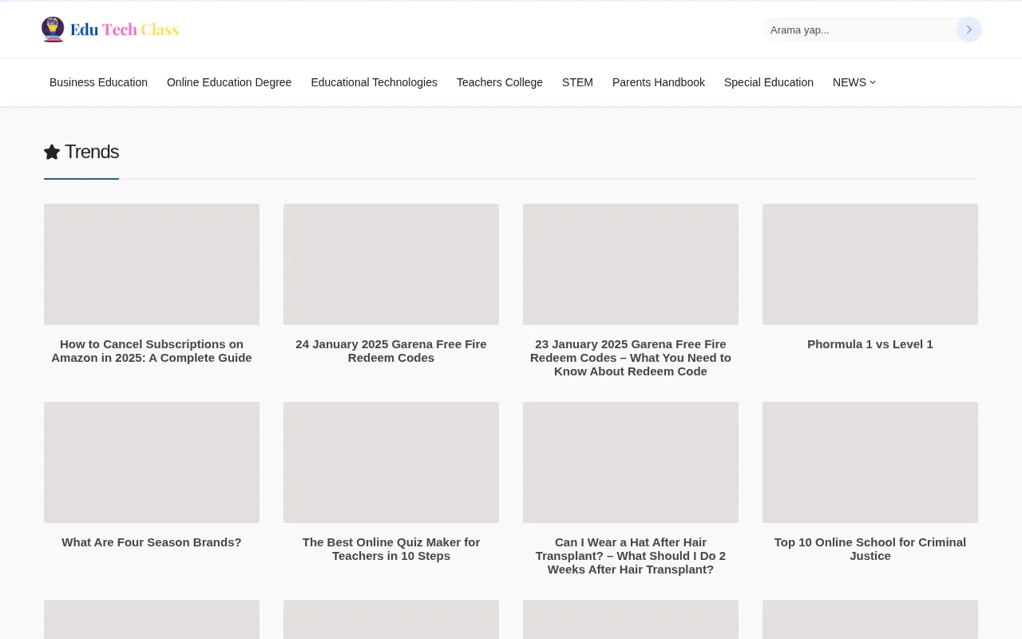Open the Best Online Quiz Maker post
Image resolution: width=1022 pixels, height=639 pixels.
click(391, 549)
